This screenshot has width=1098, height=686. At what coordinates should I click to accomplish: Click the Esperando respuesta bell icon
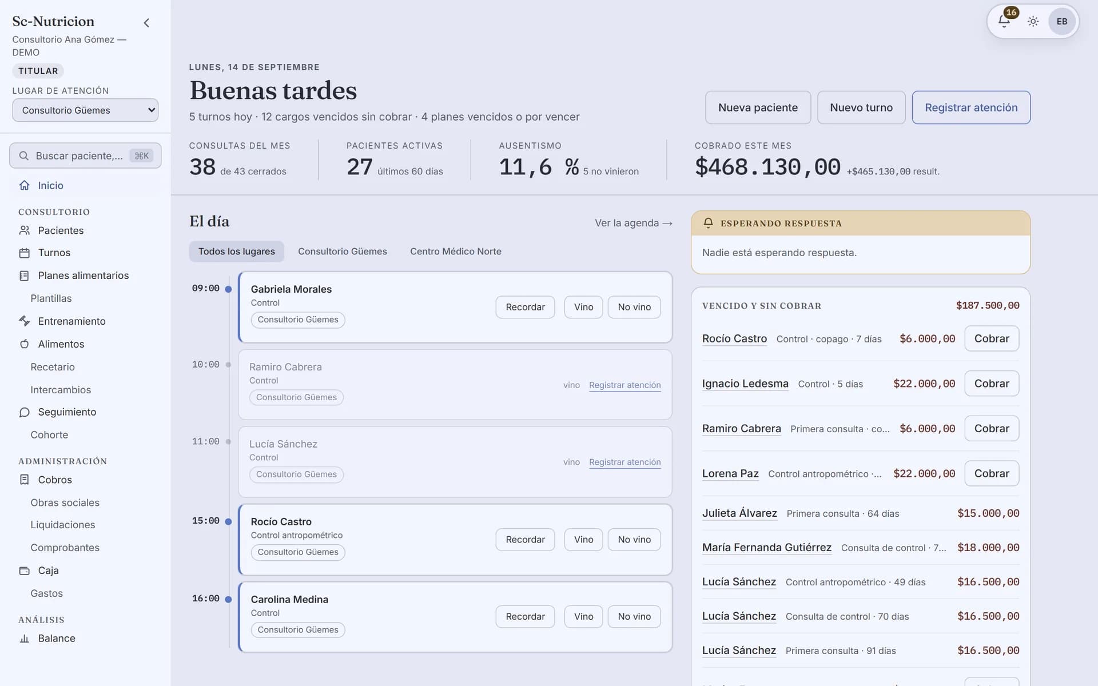708,223
